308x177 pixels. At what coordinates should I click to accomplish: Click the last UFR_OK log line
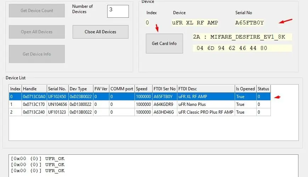coord(38,171)
